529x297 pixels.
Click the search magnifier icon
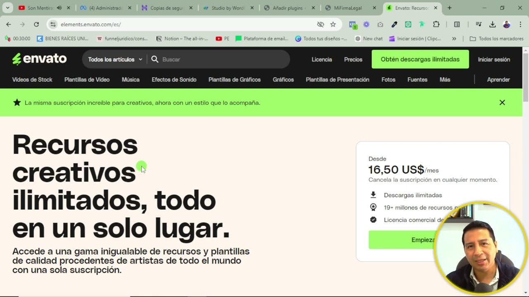(155, 59)
